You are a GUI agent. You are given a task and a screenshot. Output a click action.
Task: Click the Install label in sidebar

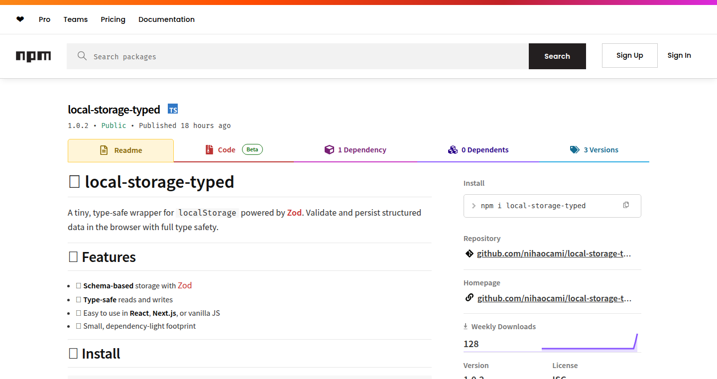474,183
